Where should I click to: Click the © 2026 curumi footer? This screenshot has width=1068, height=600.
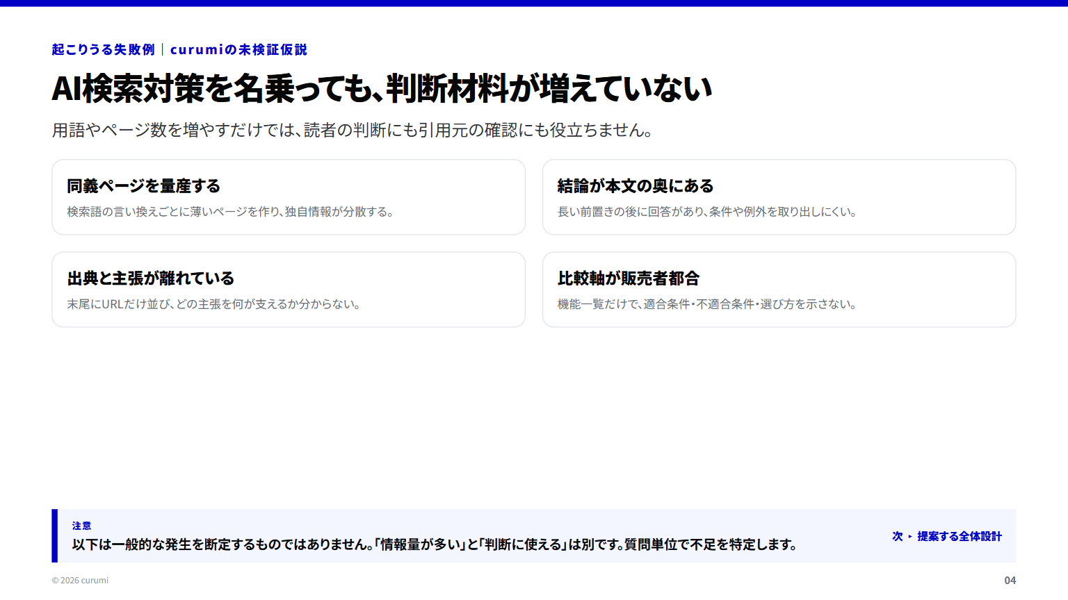pyautogui.click(x=80, y=581)
